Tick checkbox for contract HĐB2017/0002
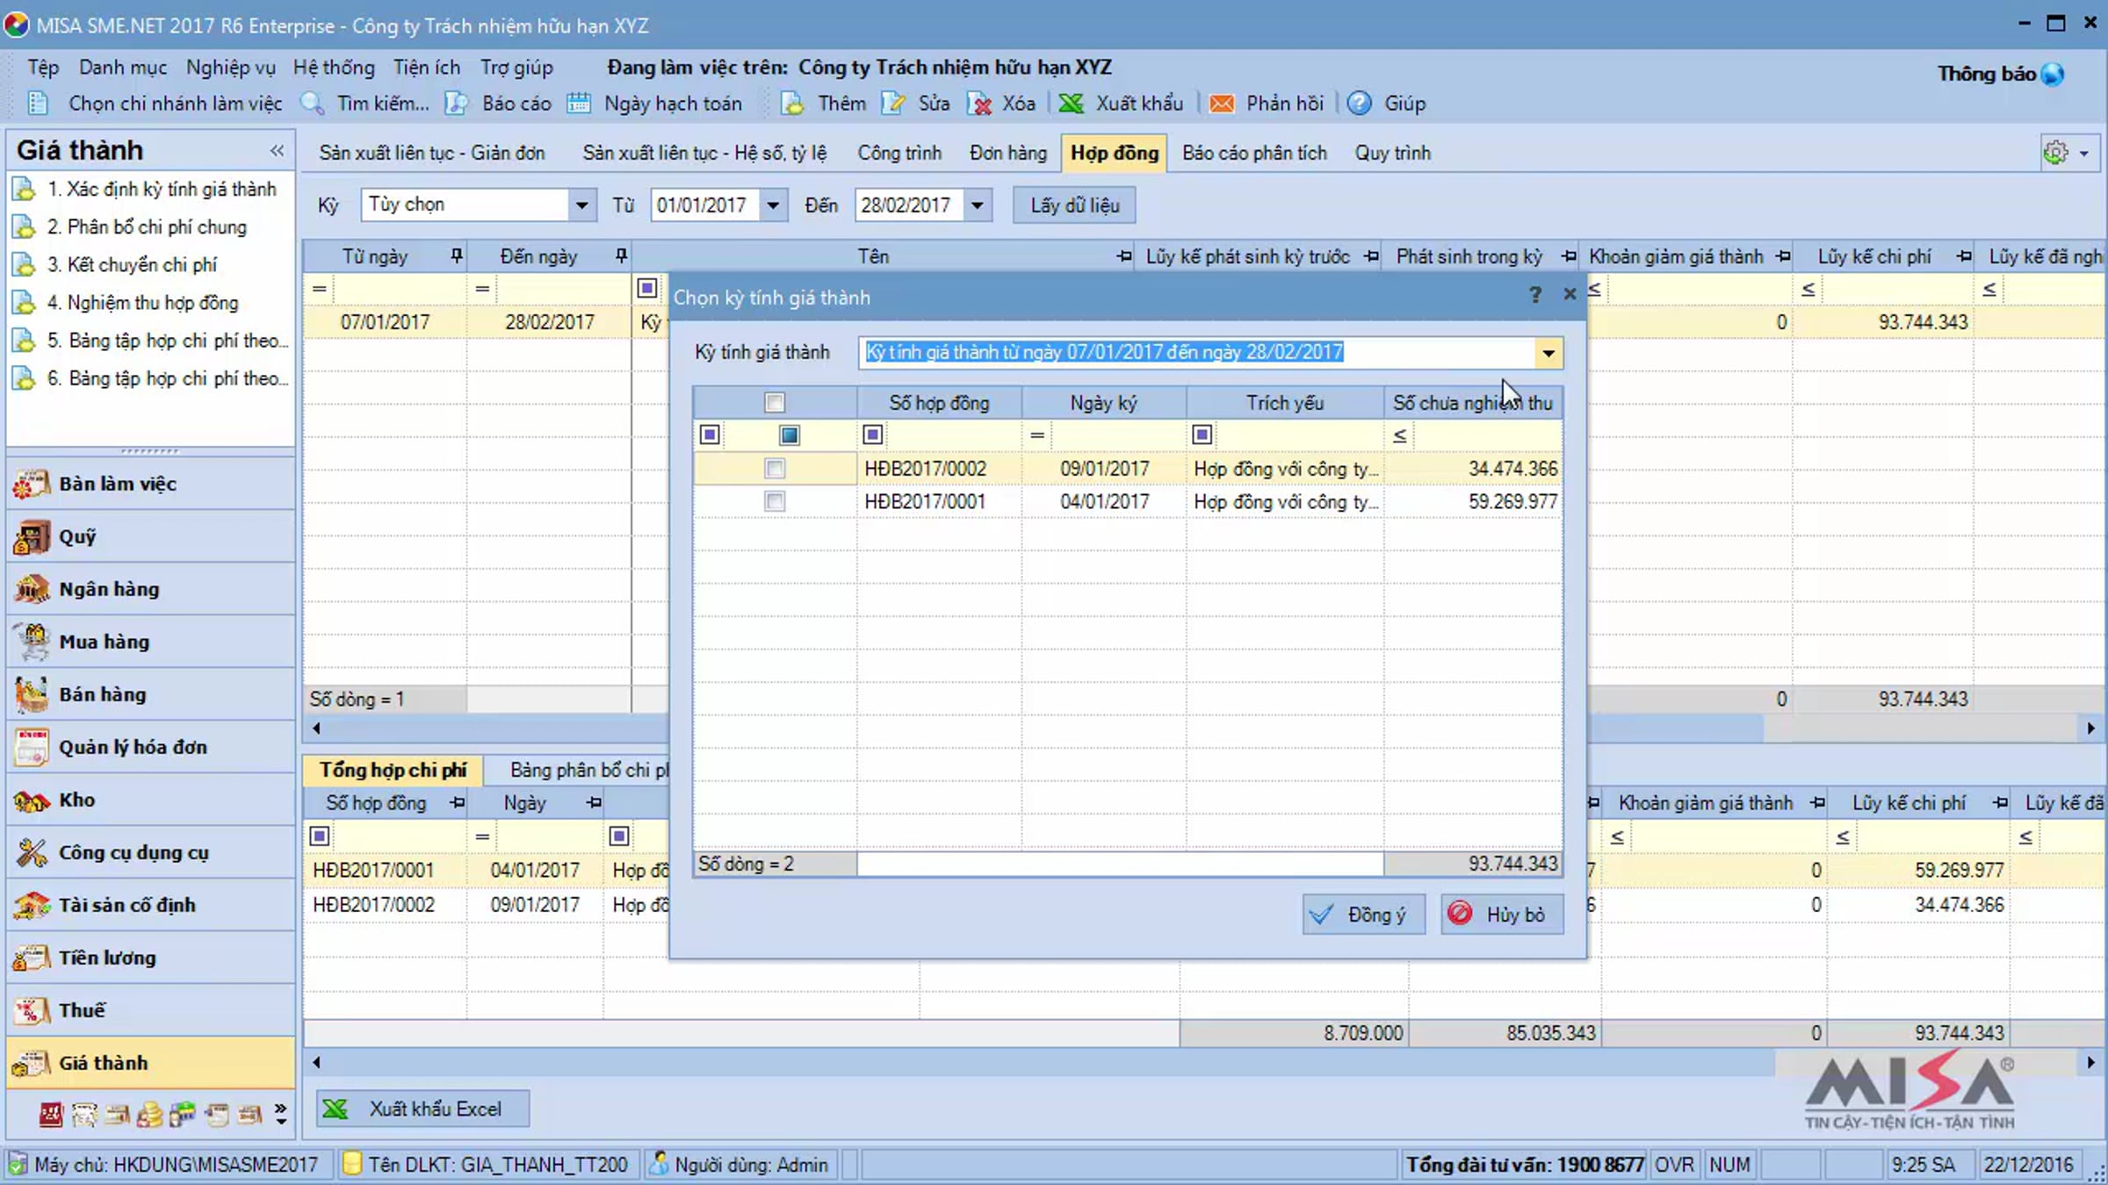The width and height of the screenshot is (2108, 1185). 774,469
